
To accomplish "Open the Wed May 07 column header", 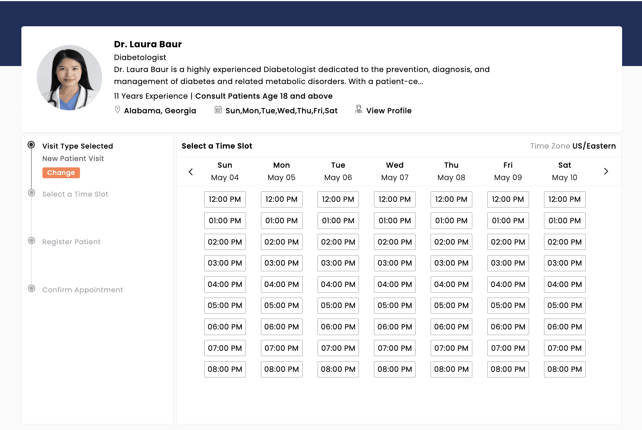I will (394, 171).
